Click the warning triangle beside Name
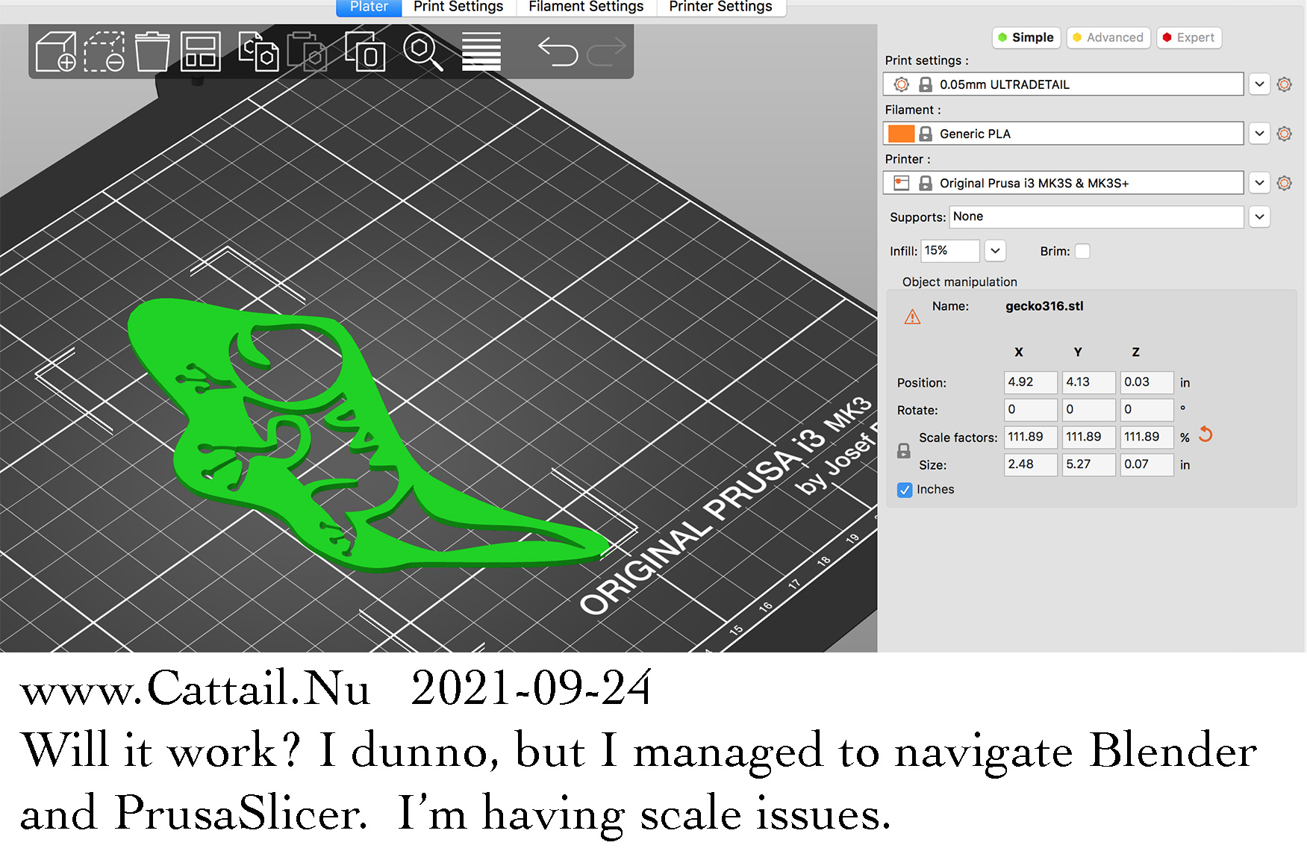 click(912, 317)
